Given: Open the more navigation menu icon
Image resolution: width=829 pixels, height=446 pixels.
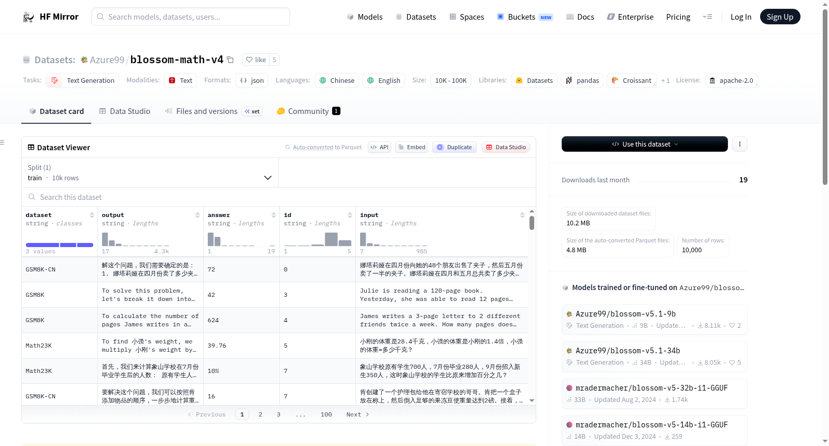Looking at the screenshot, I should pos(707,17).
